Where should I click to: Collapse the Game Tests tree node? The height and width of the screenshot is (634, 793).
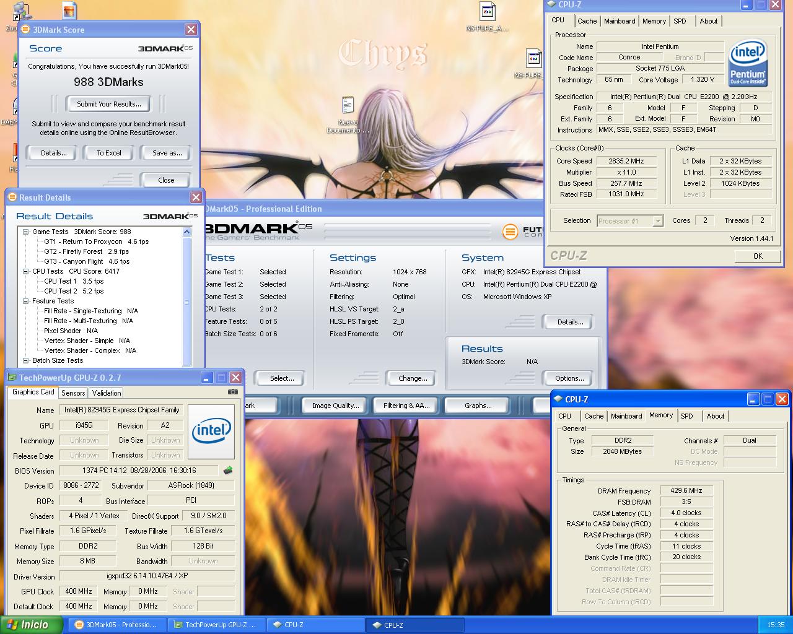tap(26, 232)
